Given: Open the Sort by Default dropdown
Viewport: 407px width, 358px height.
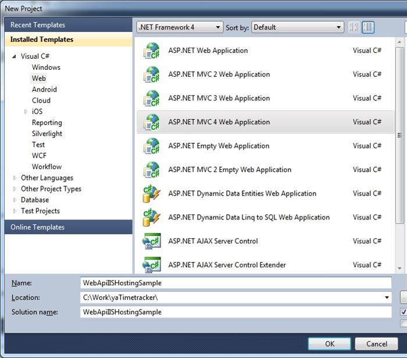Looking at the screenshot, I should 298,27.
